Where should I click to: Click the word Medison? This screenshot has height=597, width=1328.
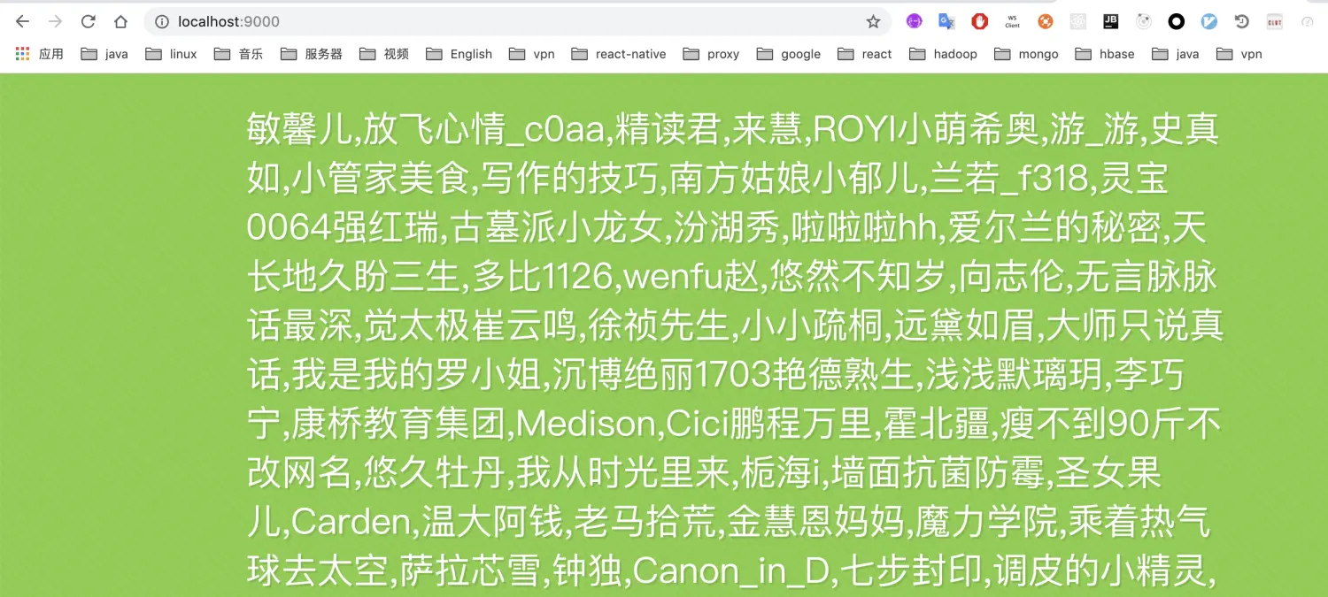pos(586,424)
